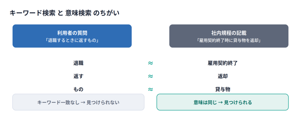Select the title text キーワード検索 と 意味検索 のちがい
The height and width of the screenshot is (119, 301).
[64, 13]
